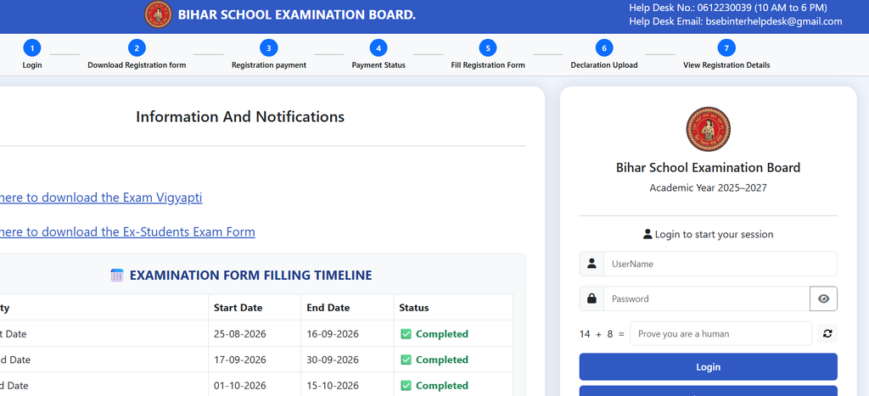Show password with the eye toggle
Screen dimensions: 869x396
(823, 298)
